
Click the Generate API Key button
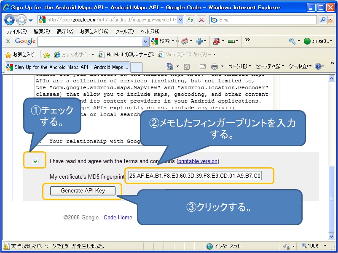tap(83, 191)
